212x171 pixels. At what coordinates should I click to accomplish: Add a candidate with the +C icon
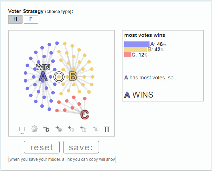coord(46,129)
